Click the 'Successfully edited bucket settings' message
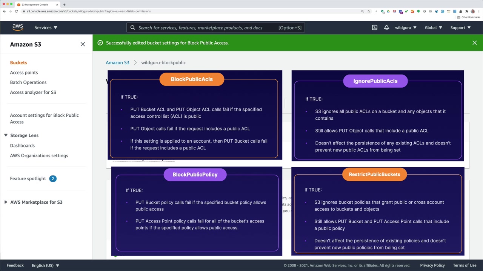Screen dimensions: 483x271 (167, 43)
